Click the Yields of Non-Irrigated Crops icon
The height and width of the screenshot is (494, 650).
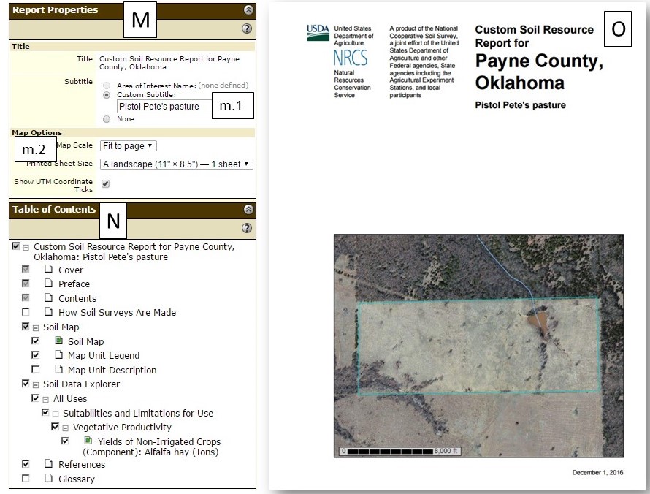88,441
